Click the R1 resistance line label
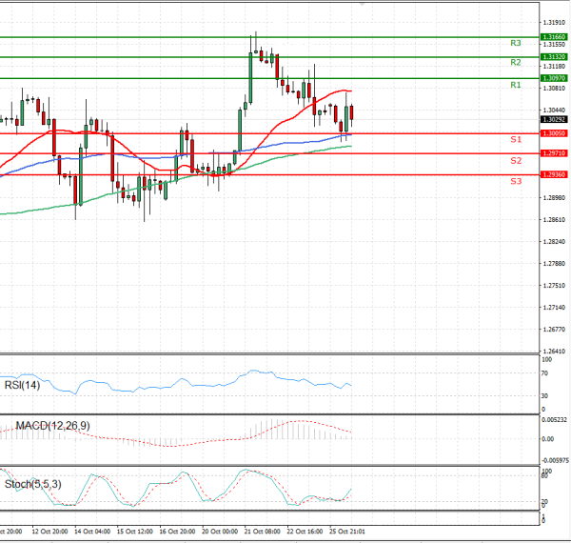571x543 pixels. pyautogui.click(x=515, y=86)
